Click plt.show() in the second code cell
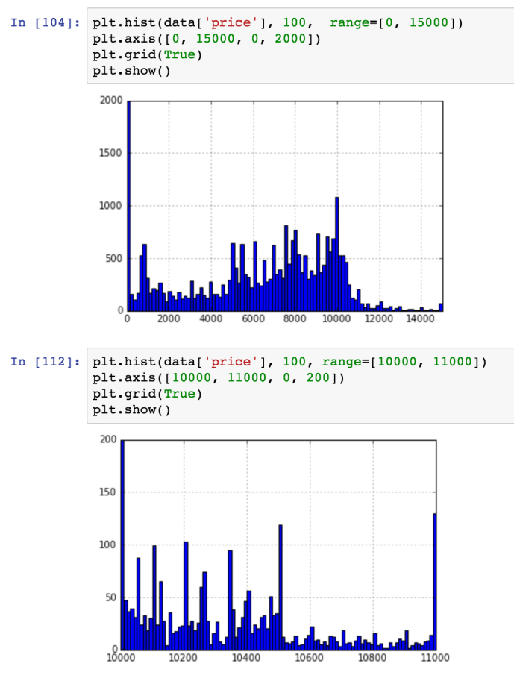The width and height of the screenshot is (514, 681). [131, 410]
